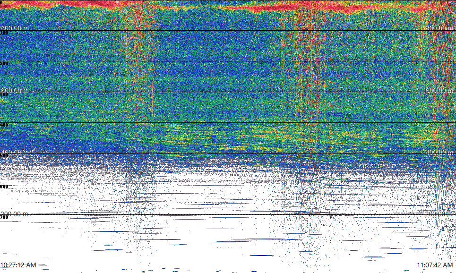Screen dimensions: 456x273
Task: Select the 300 depth gridline label
Action: 4,94
